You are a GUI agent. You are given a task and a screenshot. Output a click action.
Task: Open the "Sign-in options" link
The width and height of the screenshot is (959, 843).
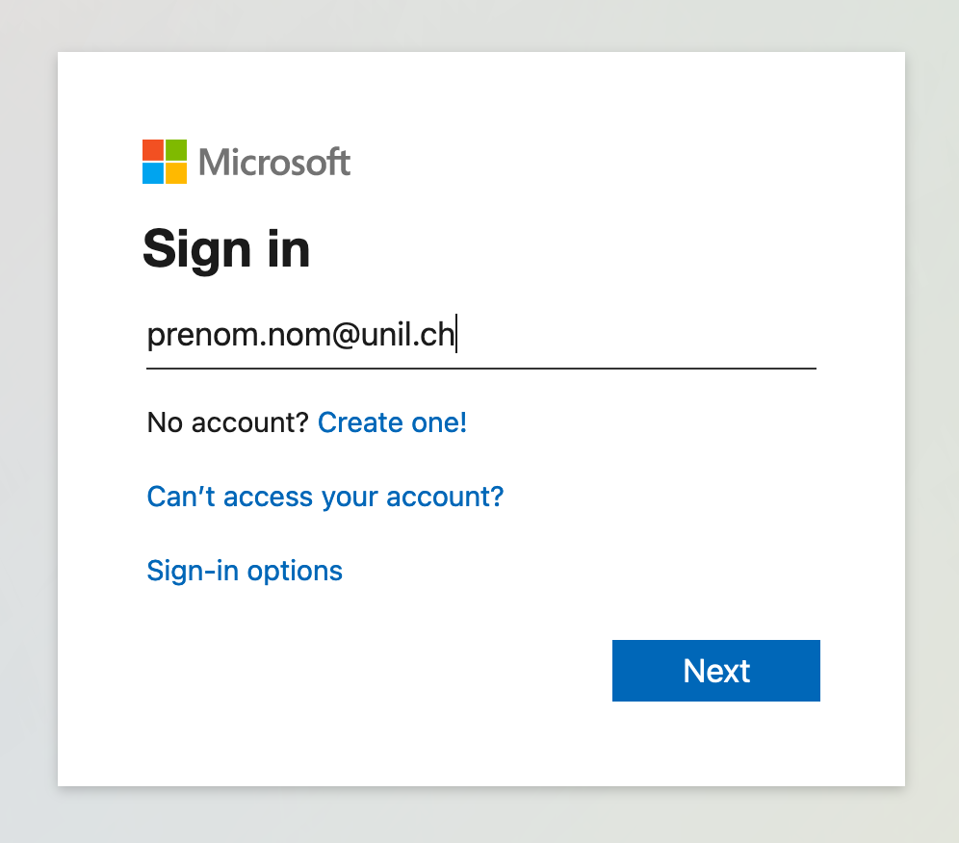(x=245, y=571)
